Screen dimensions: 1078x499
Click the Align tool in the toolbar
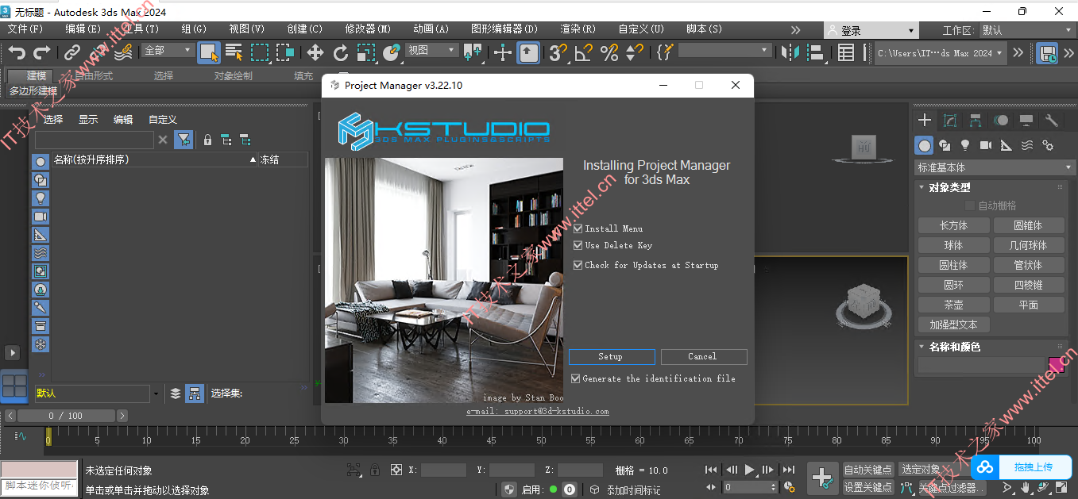(816, 53)
